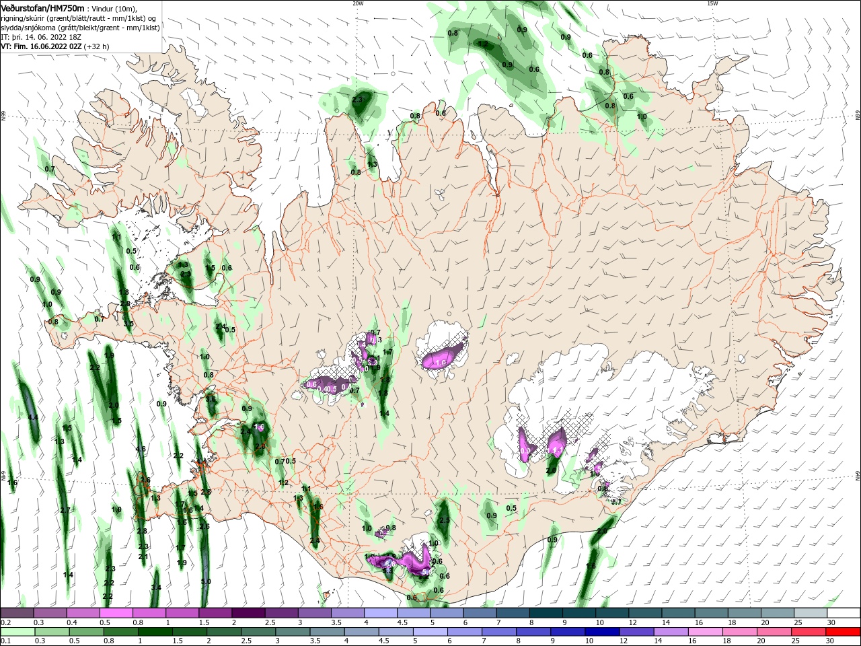Pick the rain-scale swatch between 20 and 25
861x646 pixels.
tap(775, 632)
